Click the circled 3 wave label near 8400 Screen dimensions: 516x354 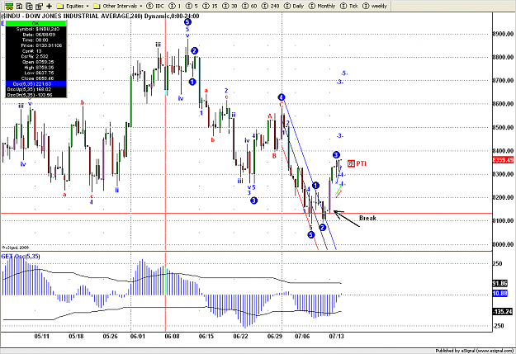336,154
